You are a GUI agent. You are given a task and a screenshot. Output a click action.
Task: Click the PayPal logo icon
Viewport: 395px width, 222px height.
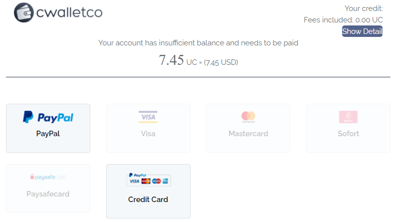pos(48,117)
